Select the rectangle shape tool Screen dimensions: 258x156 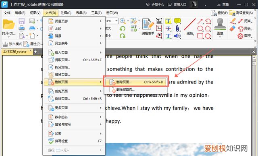[200, 36]
